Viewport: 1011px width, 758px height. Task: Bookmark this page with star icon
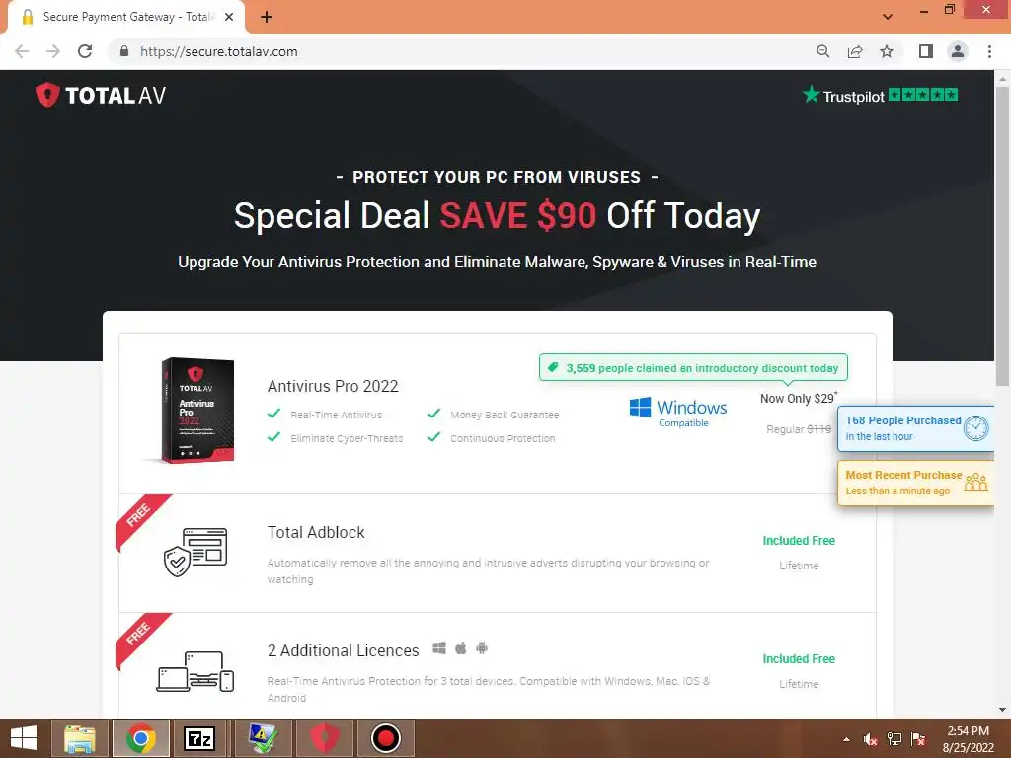point(887,51)
